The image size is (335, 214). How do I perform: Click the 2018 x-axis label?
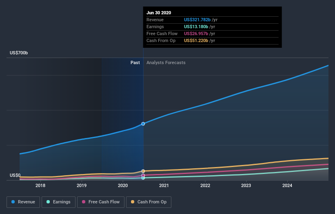tap(40, 185)
